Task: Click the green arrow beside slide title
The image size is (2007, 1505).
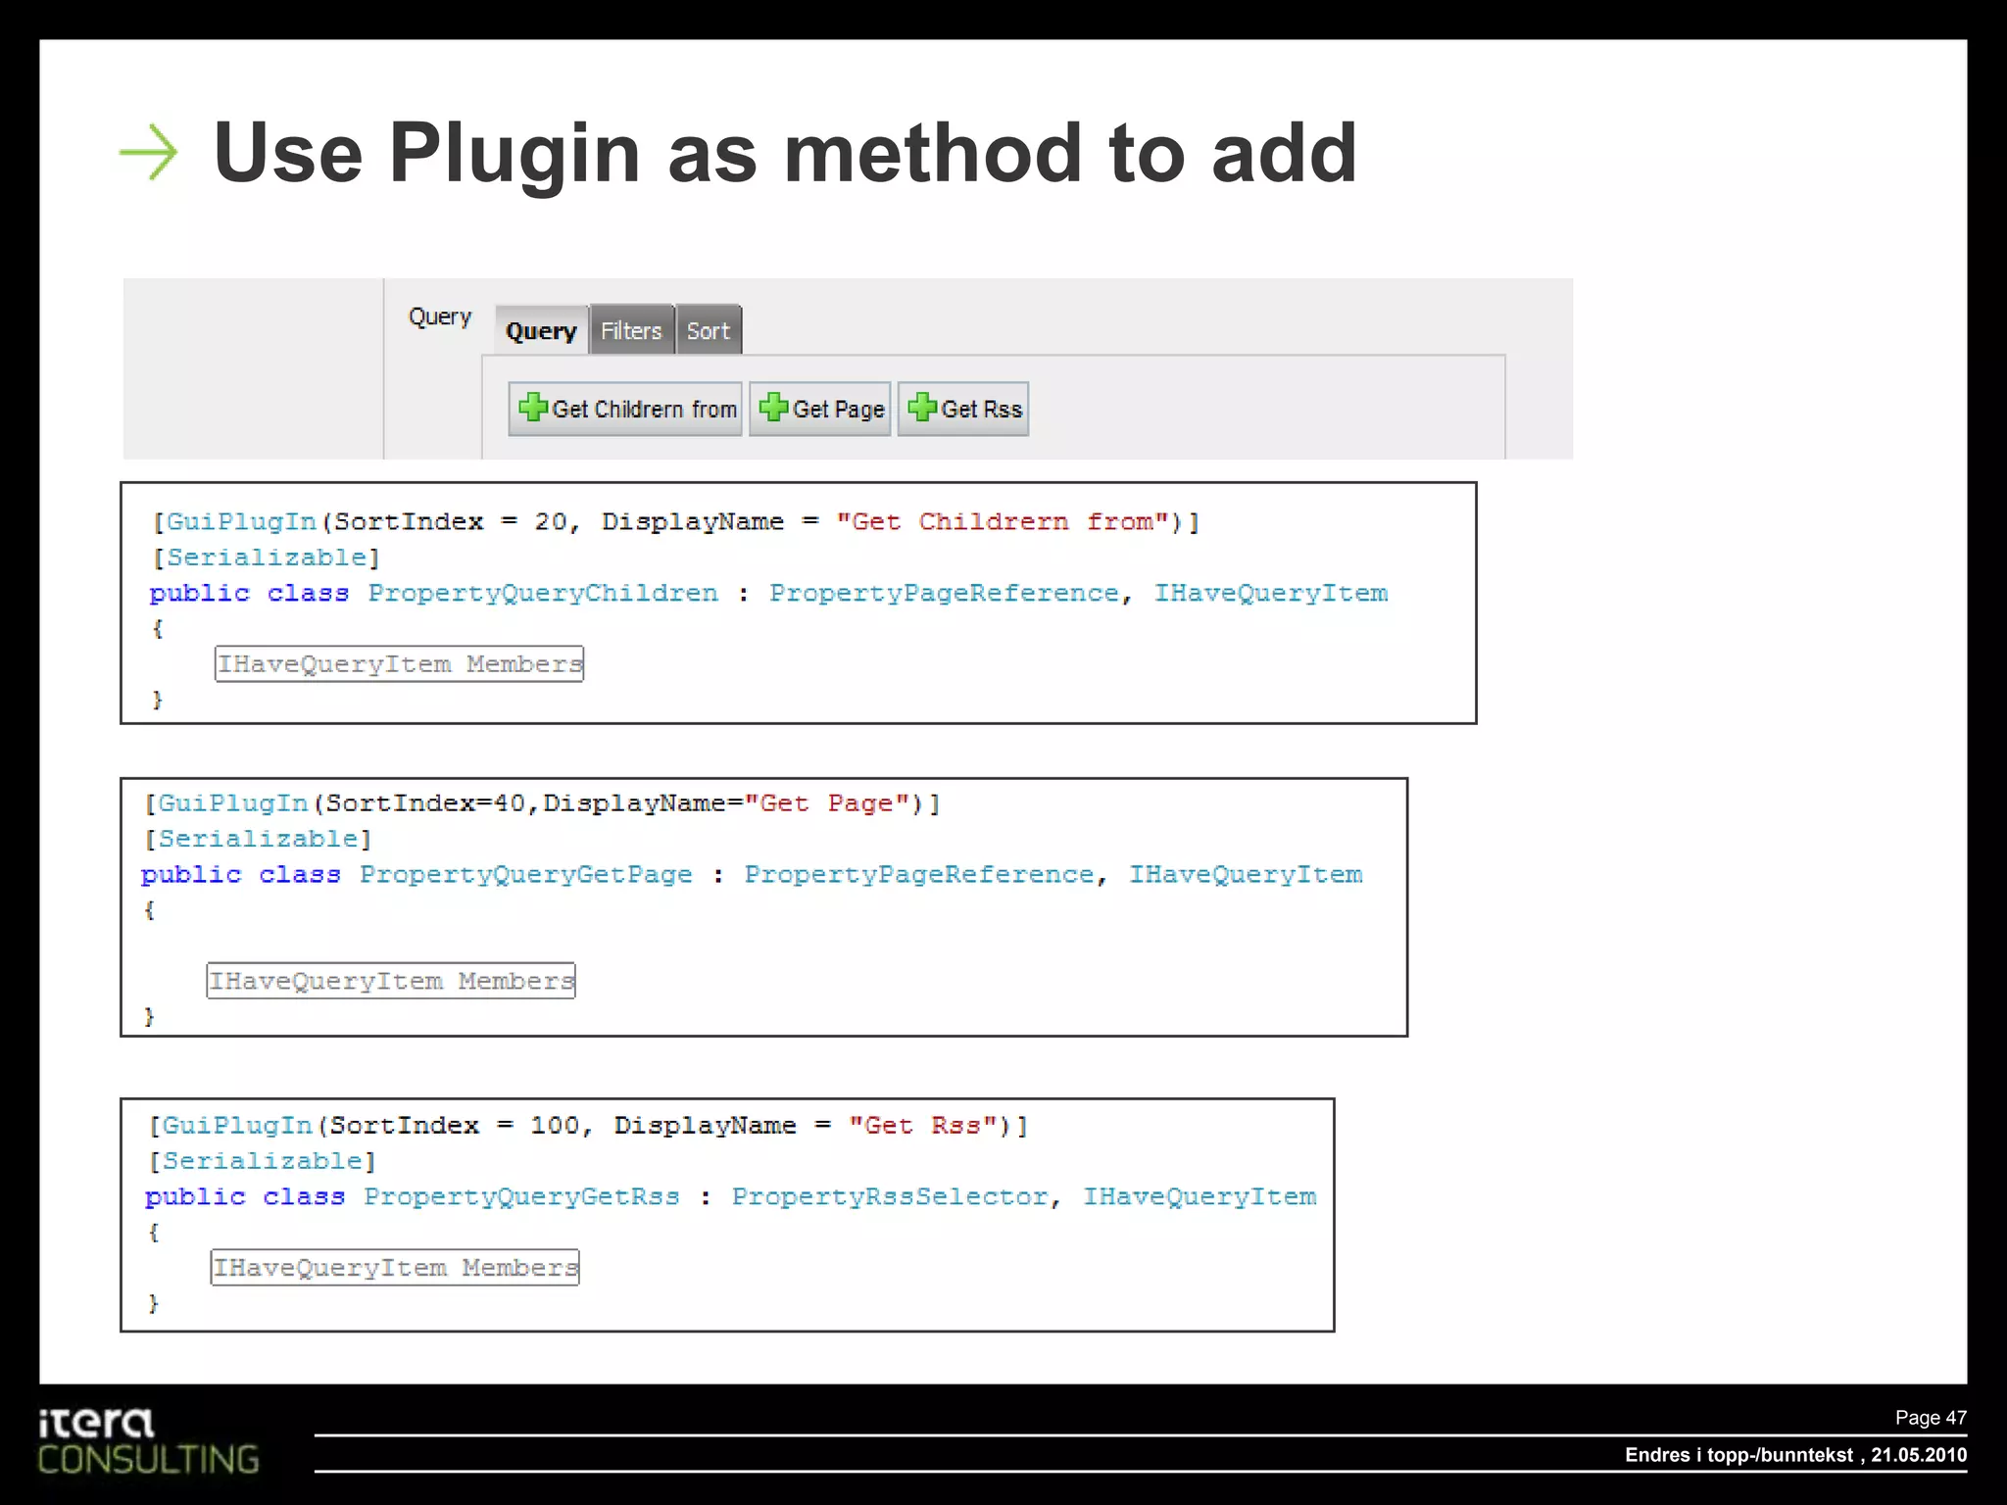Action: (149, 152)
